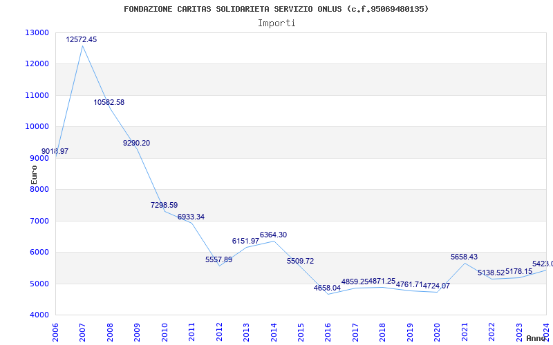Click the 6364.30 data label

(x=273, y=235)
